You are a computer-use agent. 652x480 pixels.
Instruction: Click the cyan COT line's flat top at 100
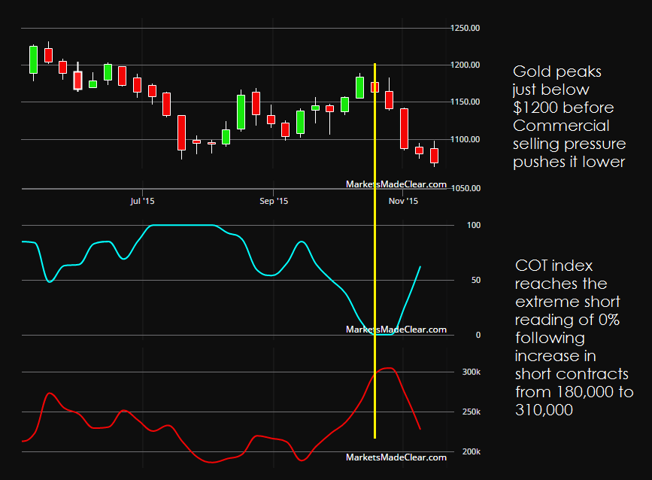(182, 225)
